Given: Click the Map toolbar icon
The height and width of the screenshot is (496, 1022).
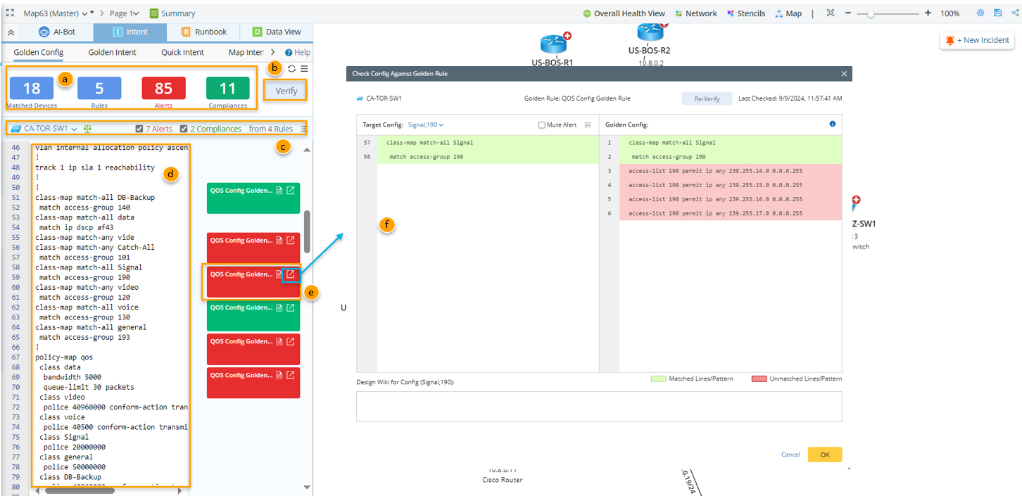Looking at the screenshot, I should 779,13.
